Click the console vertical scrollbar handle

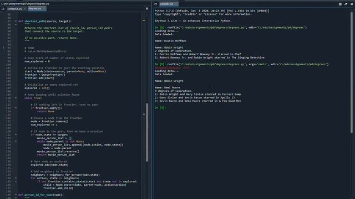[x=351, y=72]
